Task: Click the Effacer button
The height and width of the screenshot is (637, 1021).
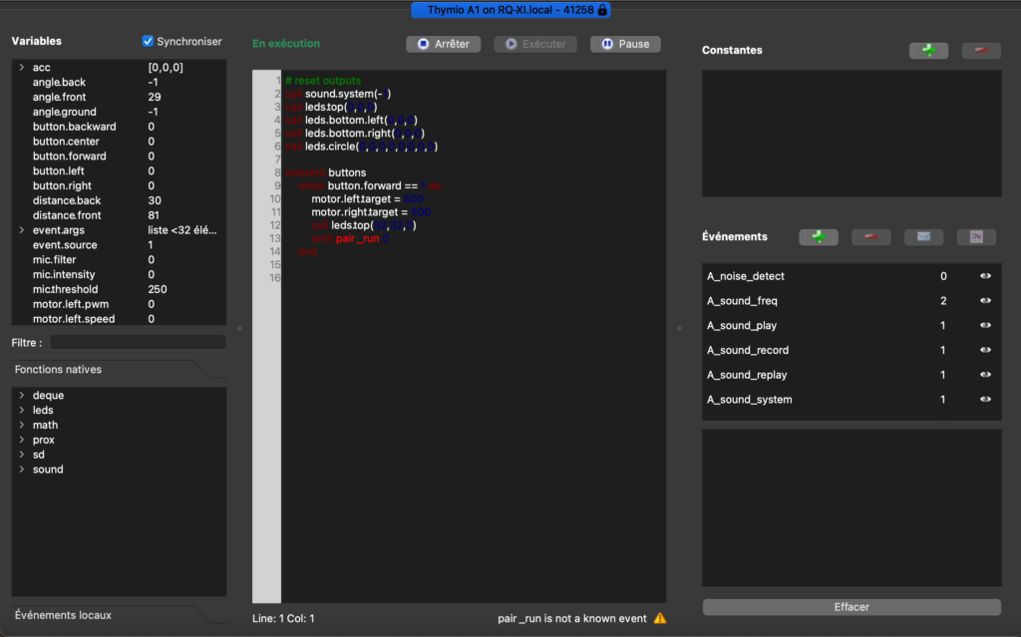Action: 851,607
